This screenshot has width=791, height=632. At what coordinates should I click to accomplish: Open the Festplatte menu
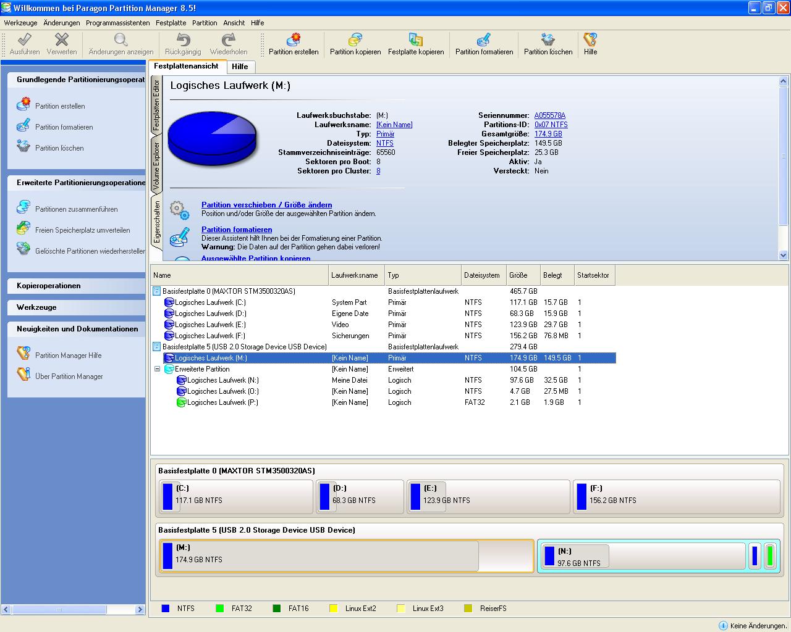tap(171, 23)
